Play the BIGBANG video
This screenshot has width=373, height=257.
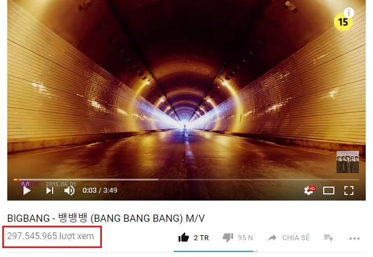coord(27,191)
